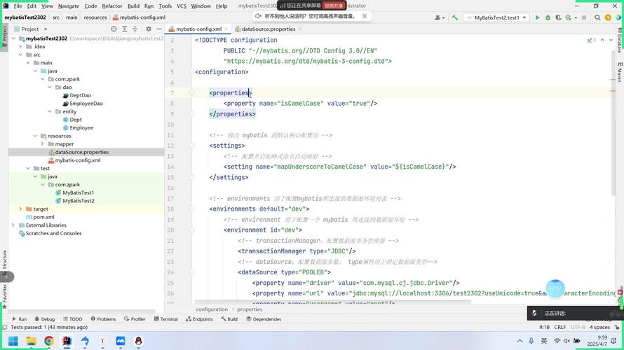Image resolution: width=624 pixels, height=350 pixels.
Task: Toggle fold marker on properties tag line
Action: click(191, 92)
